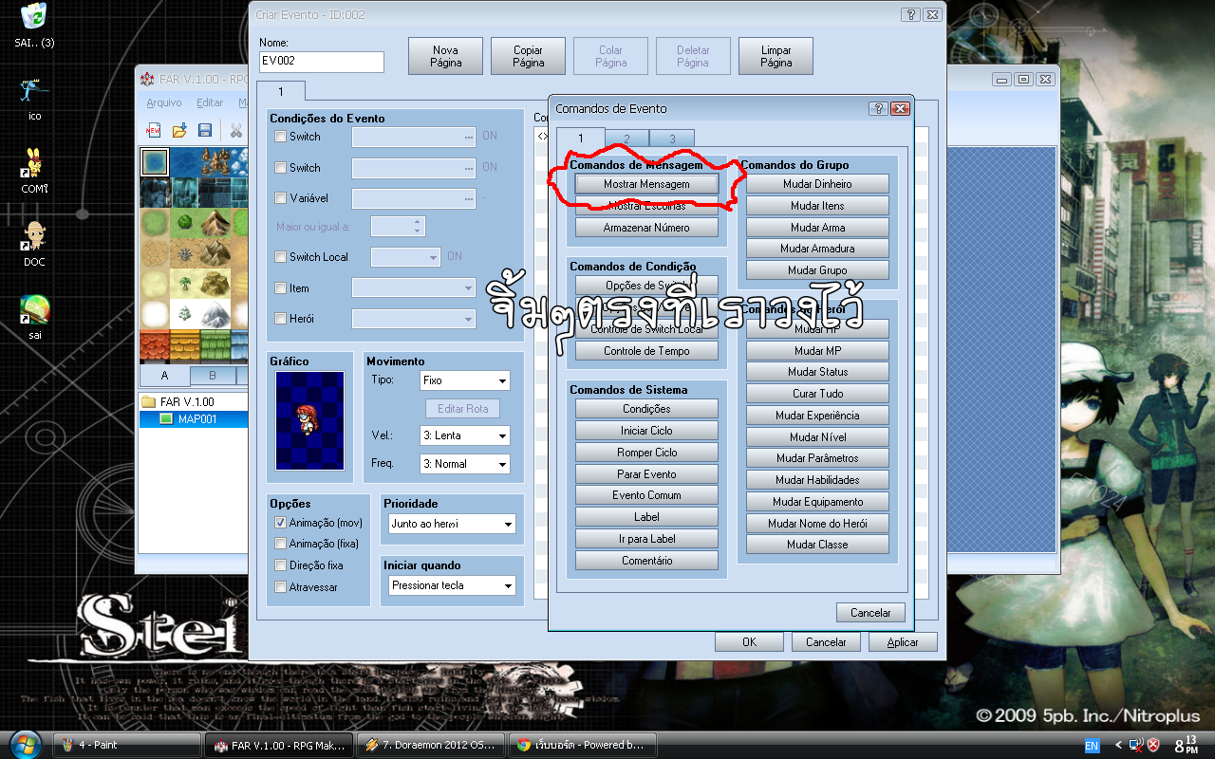
Task: Select the snowy pine tree tile
Action: point(185,314)
